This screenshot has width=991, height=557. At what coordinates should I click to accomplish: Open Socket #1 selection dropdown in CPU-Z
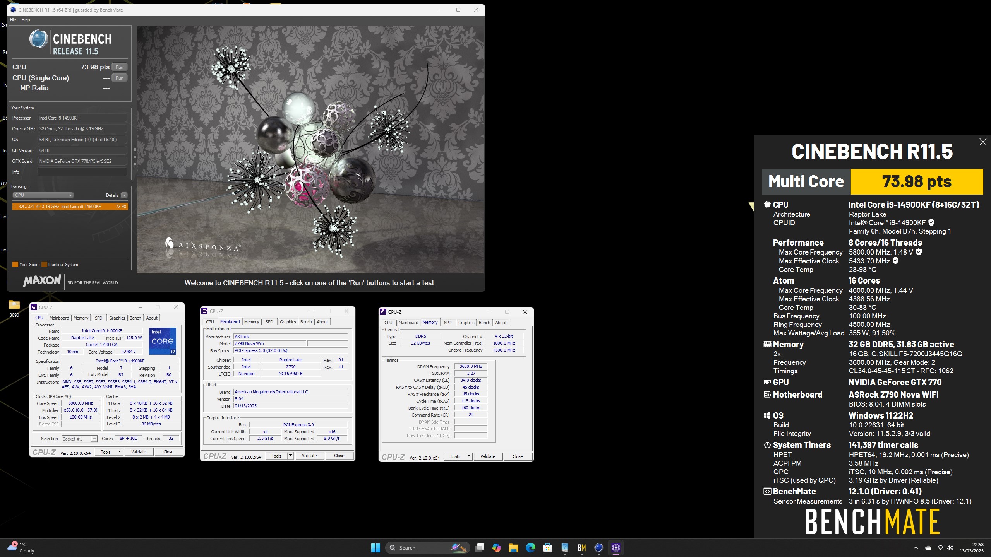pos(79,439)
